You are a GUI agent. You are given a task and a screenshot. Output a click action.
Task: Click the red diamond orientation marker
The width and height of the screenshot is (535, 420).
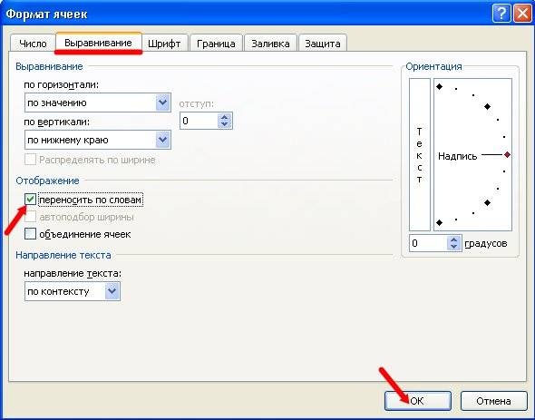click(x=508, y=155)
